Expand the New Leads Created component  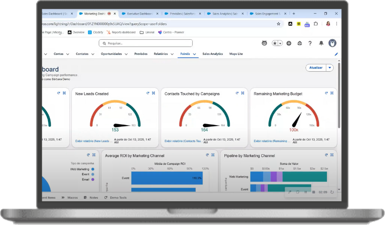click(x=153, y=93)
